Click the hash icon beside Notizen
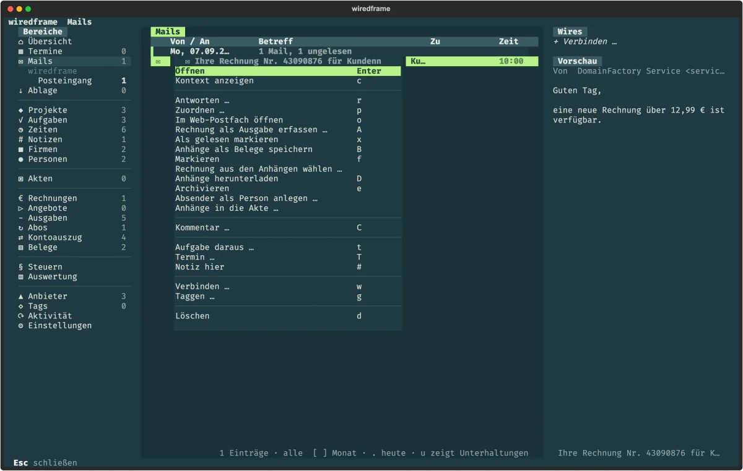743x471 pixels. click(21, 140)
